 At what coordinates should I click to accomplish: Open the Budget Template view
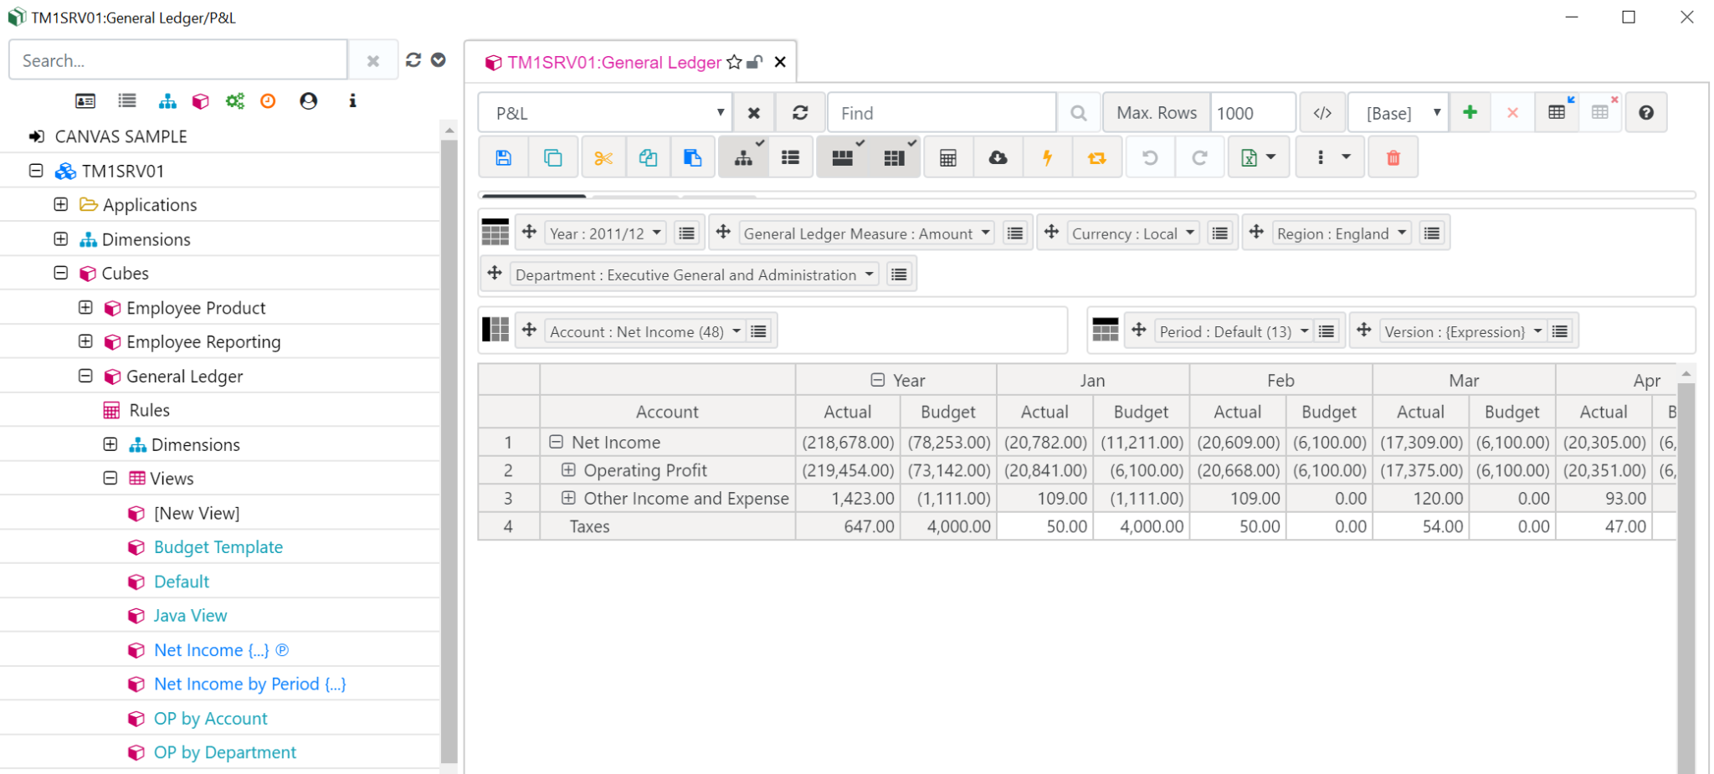coord(218,547)
